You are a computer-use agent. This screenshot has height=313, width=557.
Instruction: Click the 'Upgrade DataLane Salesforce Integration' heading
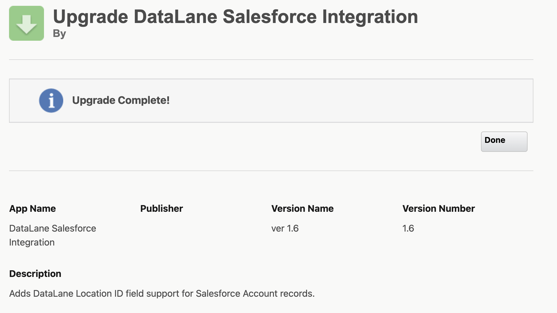point(235,17)
